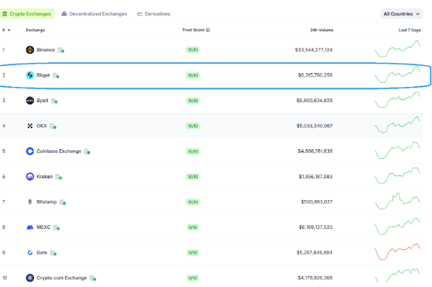Click Gate's 9/10 trust score badge
The height and width of the screenshot is (287, 432).
[x=193, y=252]
